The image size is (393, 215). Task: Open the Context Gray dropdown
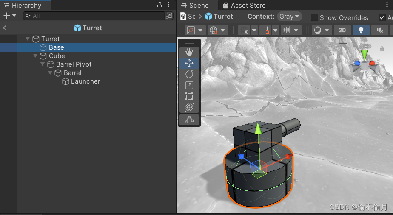(x=289, y=17)
